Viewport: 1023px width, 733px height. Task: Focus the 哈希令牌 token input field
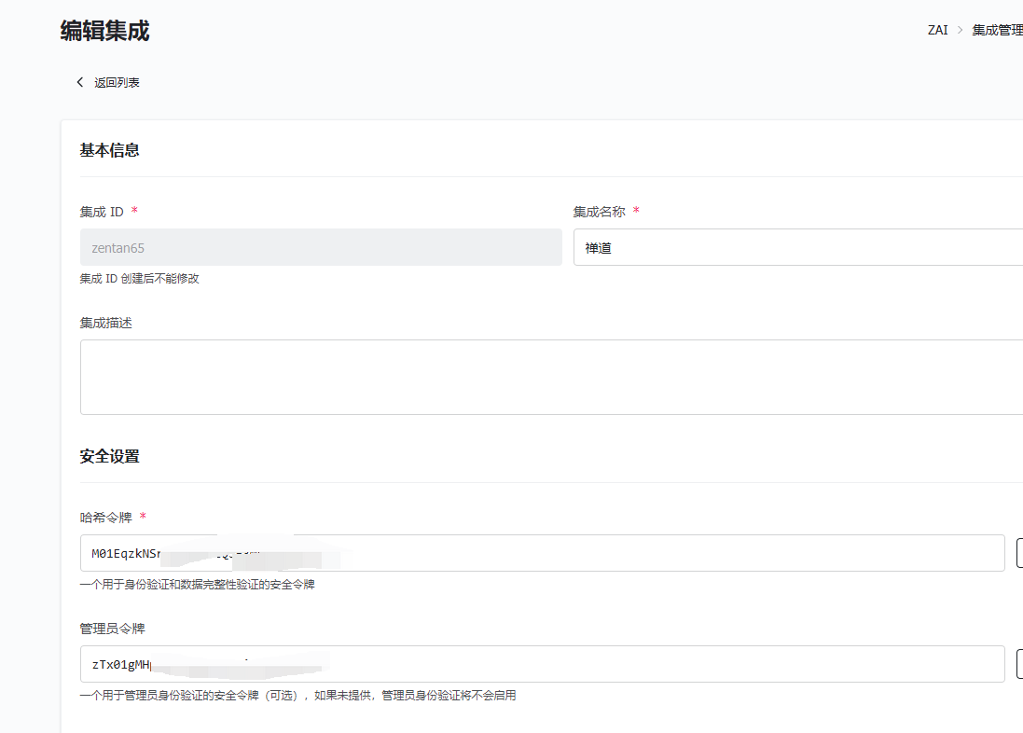(x=542, y=553)
